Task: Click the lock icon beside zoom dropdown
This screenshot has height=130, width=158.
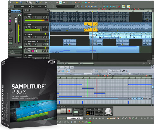Action: pos(150,98)
